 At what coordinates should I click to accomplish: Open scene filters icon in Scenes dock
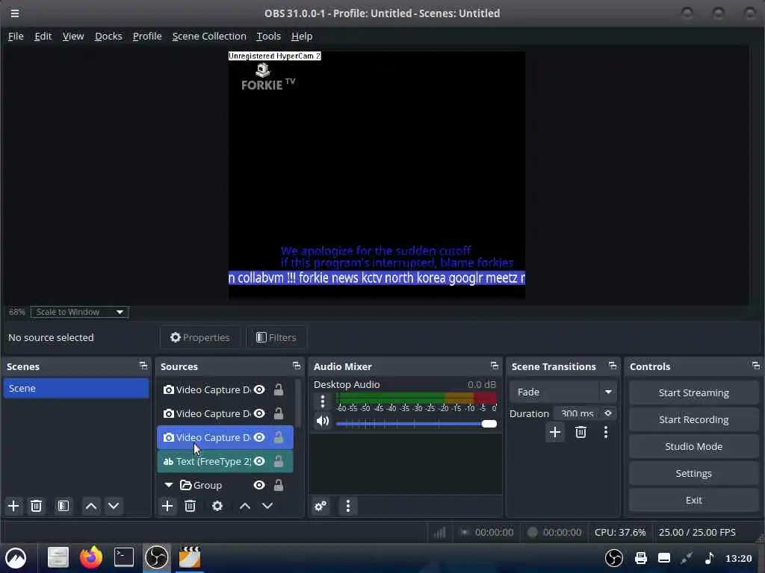pyautogui.click(x=64, y=506)
